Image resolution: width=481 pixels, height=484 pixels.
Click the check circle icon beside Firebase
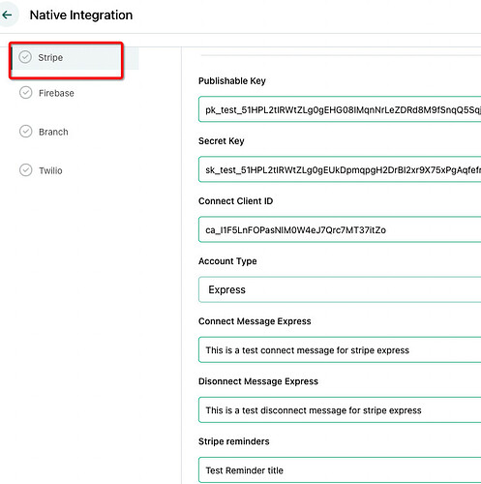pyautogui.click(x=26, y=93)
